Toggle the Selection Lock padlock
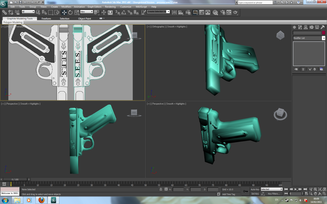Image resolution: width=327 pixels, height=204 pixels. [x=161, y=189]
